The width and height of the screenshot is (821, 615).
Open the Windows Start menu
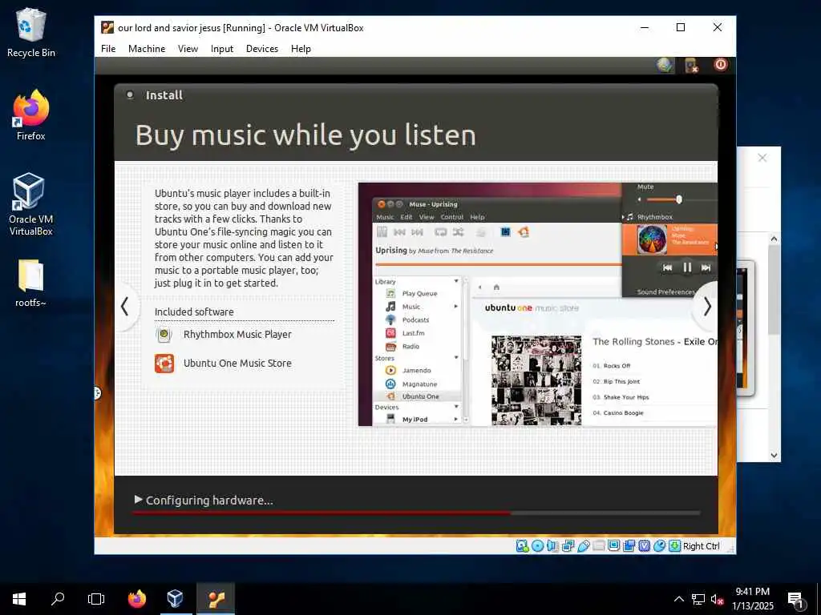pos(19,599)
